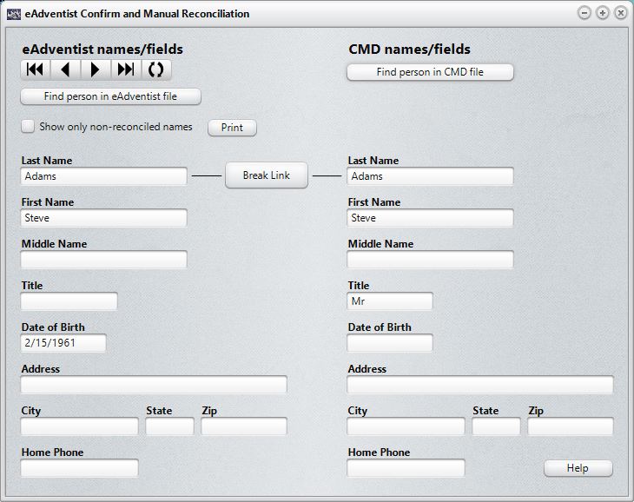This screenshot has height=502, width=634.
Task: Focus CMD State field
Action: [x=496, y=426]
